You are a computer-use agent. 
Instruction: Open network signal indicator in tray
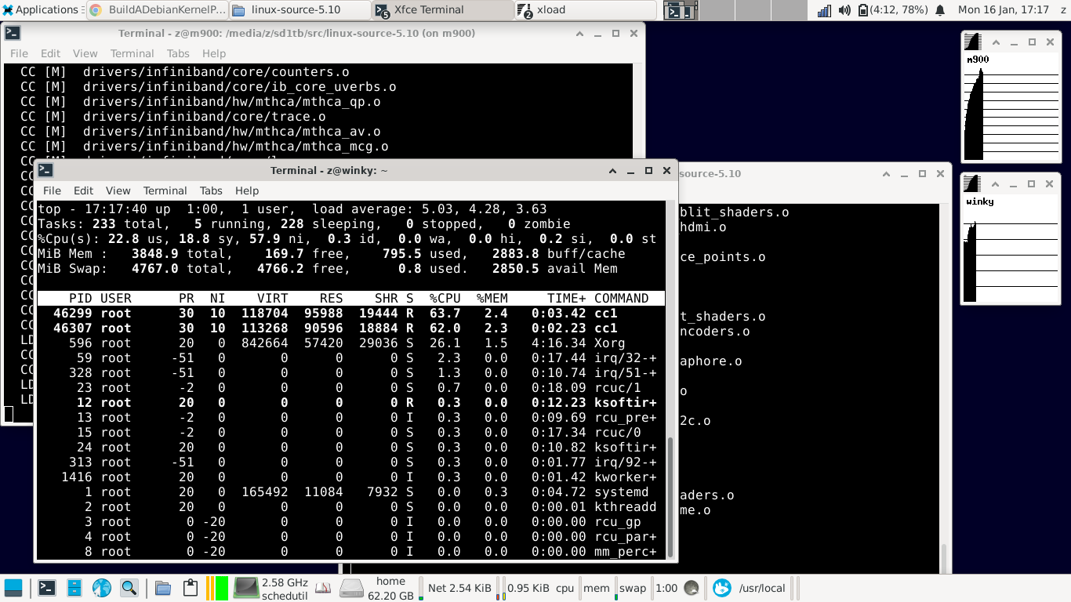point(824,10)
